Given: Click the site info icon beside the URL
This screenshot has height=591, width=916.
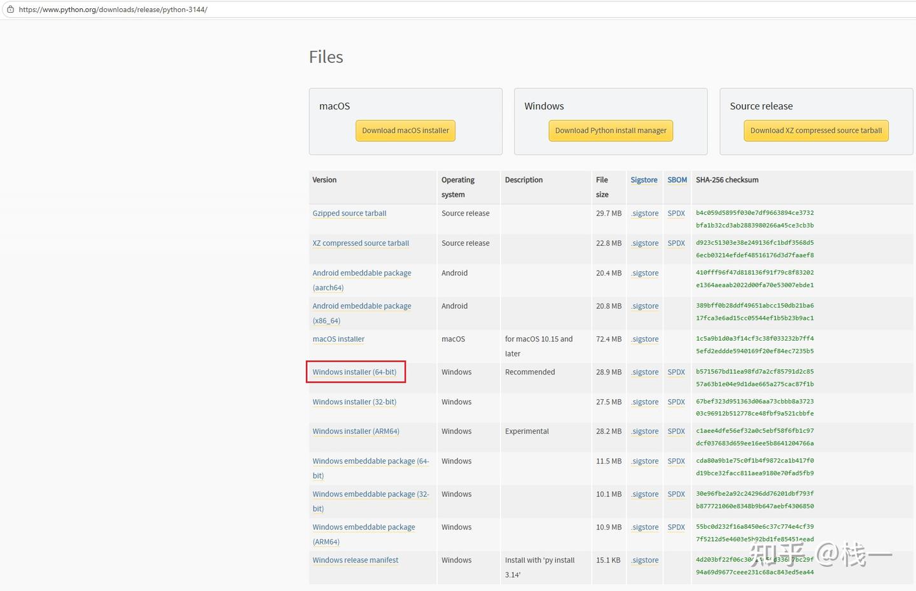Looking at the screenshot, I should 10,10.
